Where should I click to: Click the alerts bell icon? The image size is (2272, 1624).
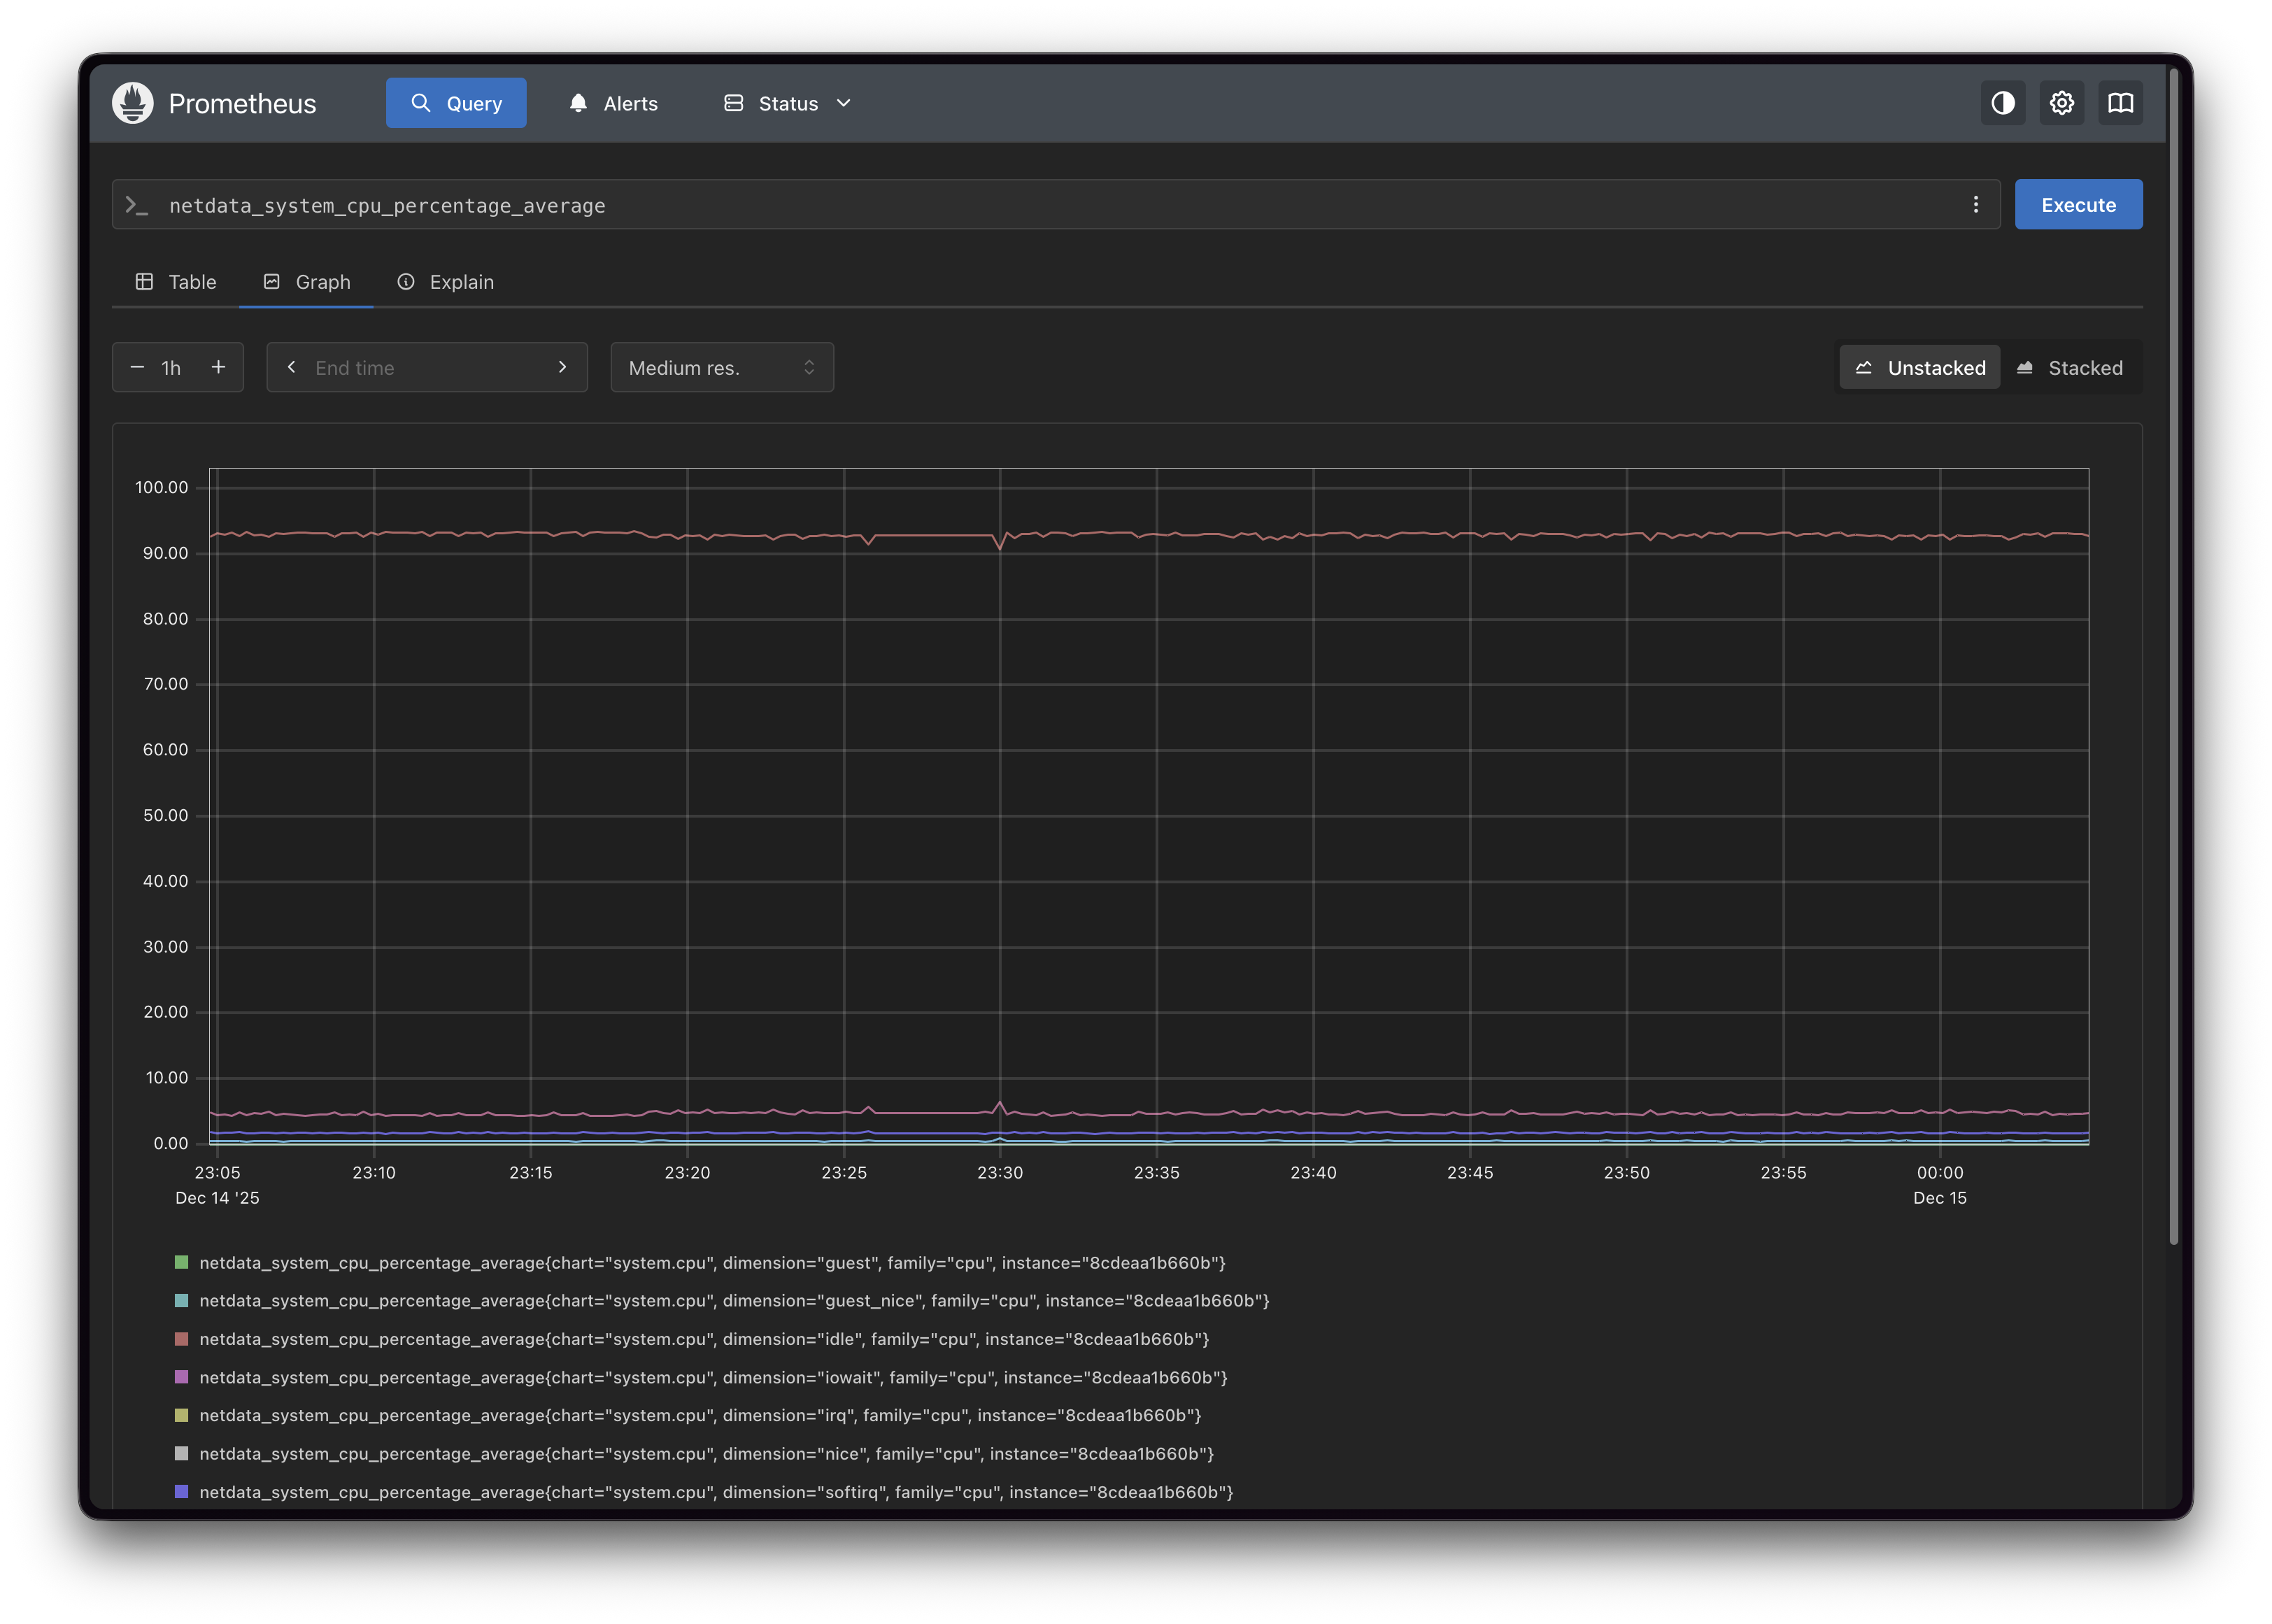click(578, 102)
